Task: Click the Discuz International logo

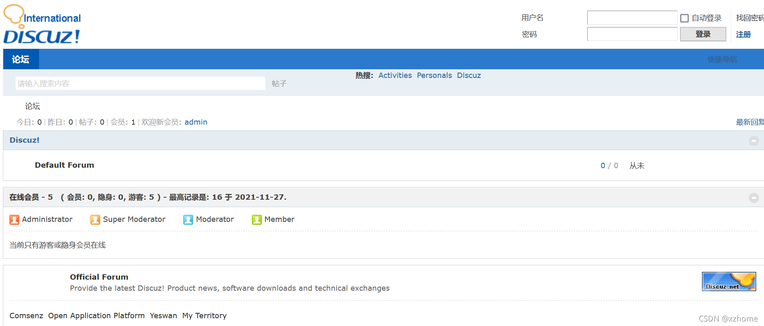Action: click(42, 25)
